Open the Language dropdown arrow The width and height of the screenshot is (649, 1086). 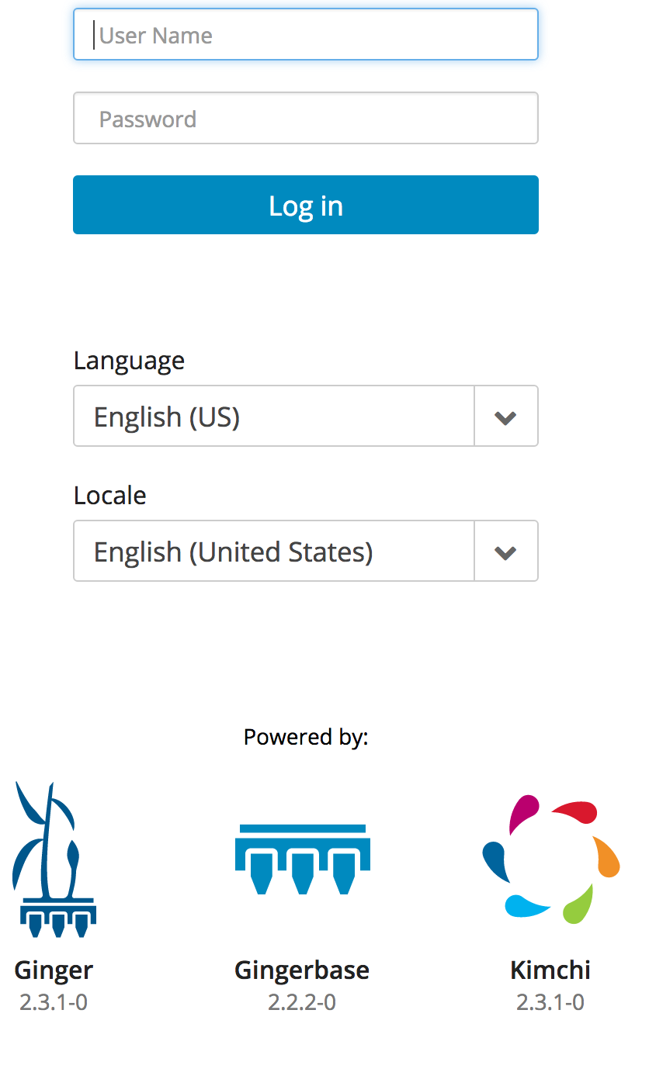505,417
